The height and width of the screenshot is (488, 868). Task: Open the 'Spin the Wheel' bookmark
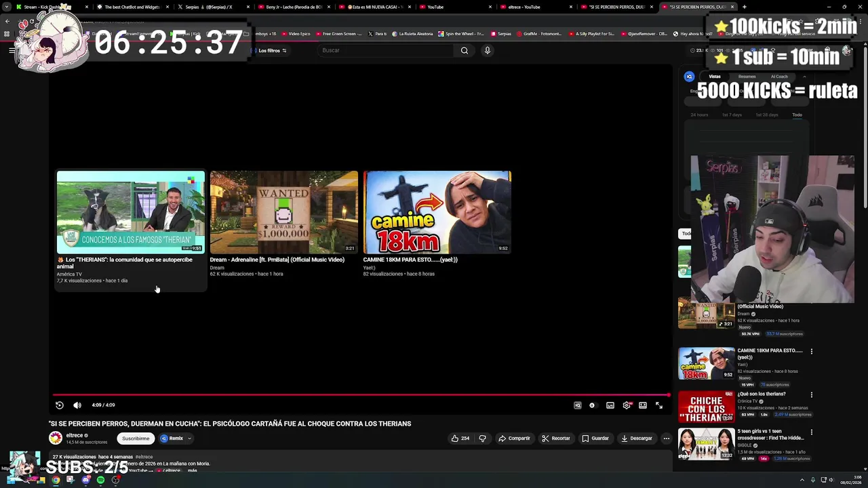point(461,34)
